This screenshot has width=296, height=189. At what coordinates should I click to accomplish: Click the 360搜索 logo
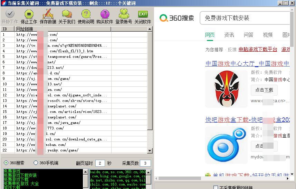click(x=177, y=18)
